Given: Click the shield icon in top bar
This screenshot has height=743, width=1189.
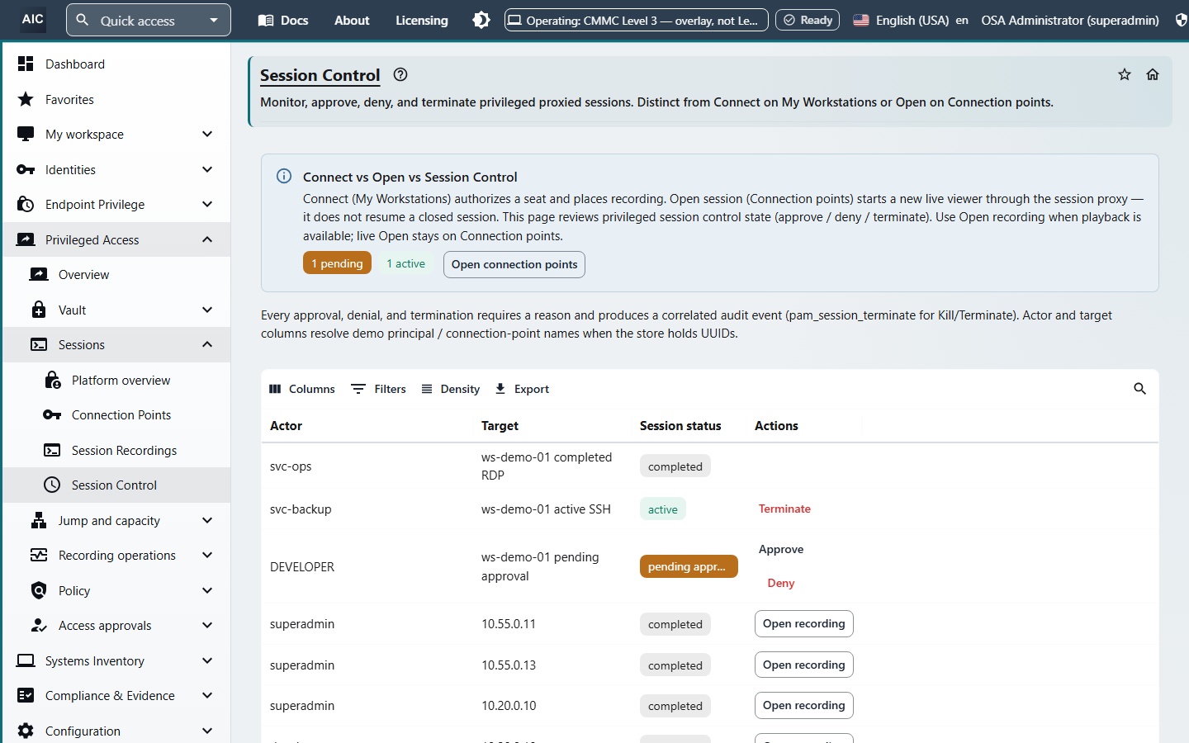Looking at the screenshot, I should pyautogui.click(x=1181, y=20).
